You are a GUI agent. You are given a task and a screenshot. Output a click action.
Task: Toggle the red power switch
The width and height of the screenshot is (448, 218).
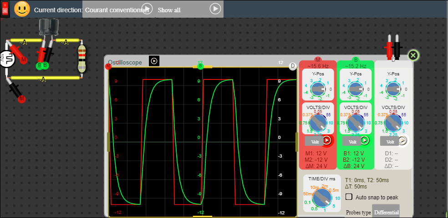tap(6, 9)
